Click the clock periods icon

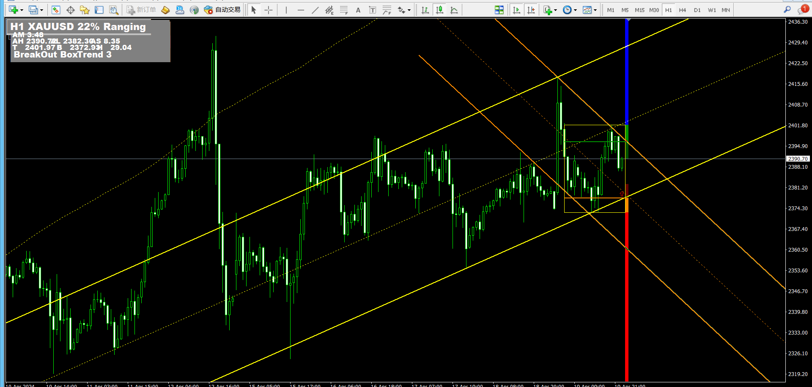[567, 10]
